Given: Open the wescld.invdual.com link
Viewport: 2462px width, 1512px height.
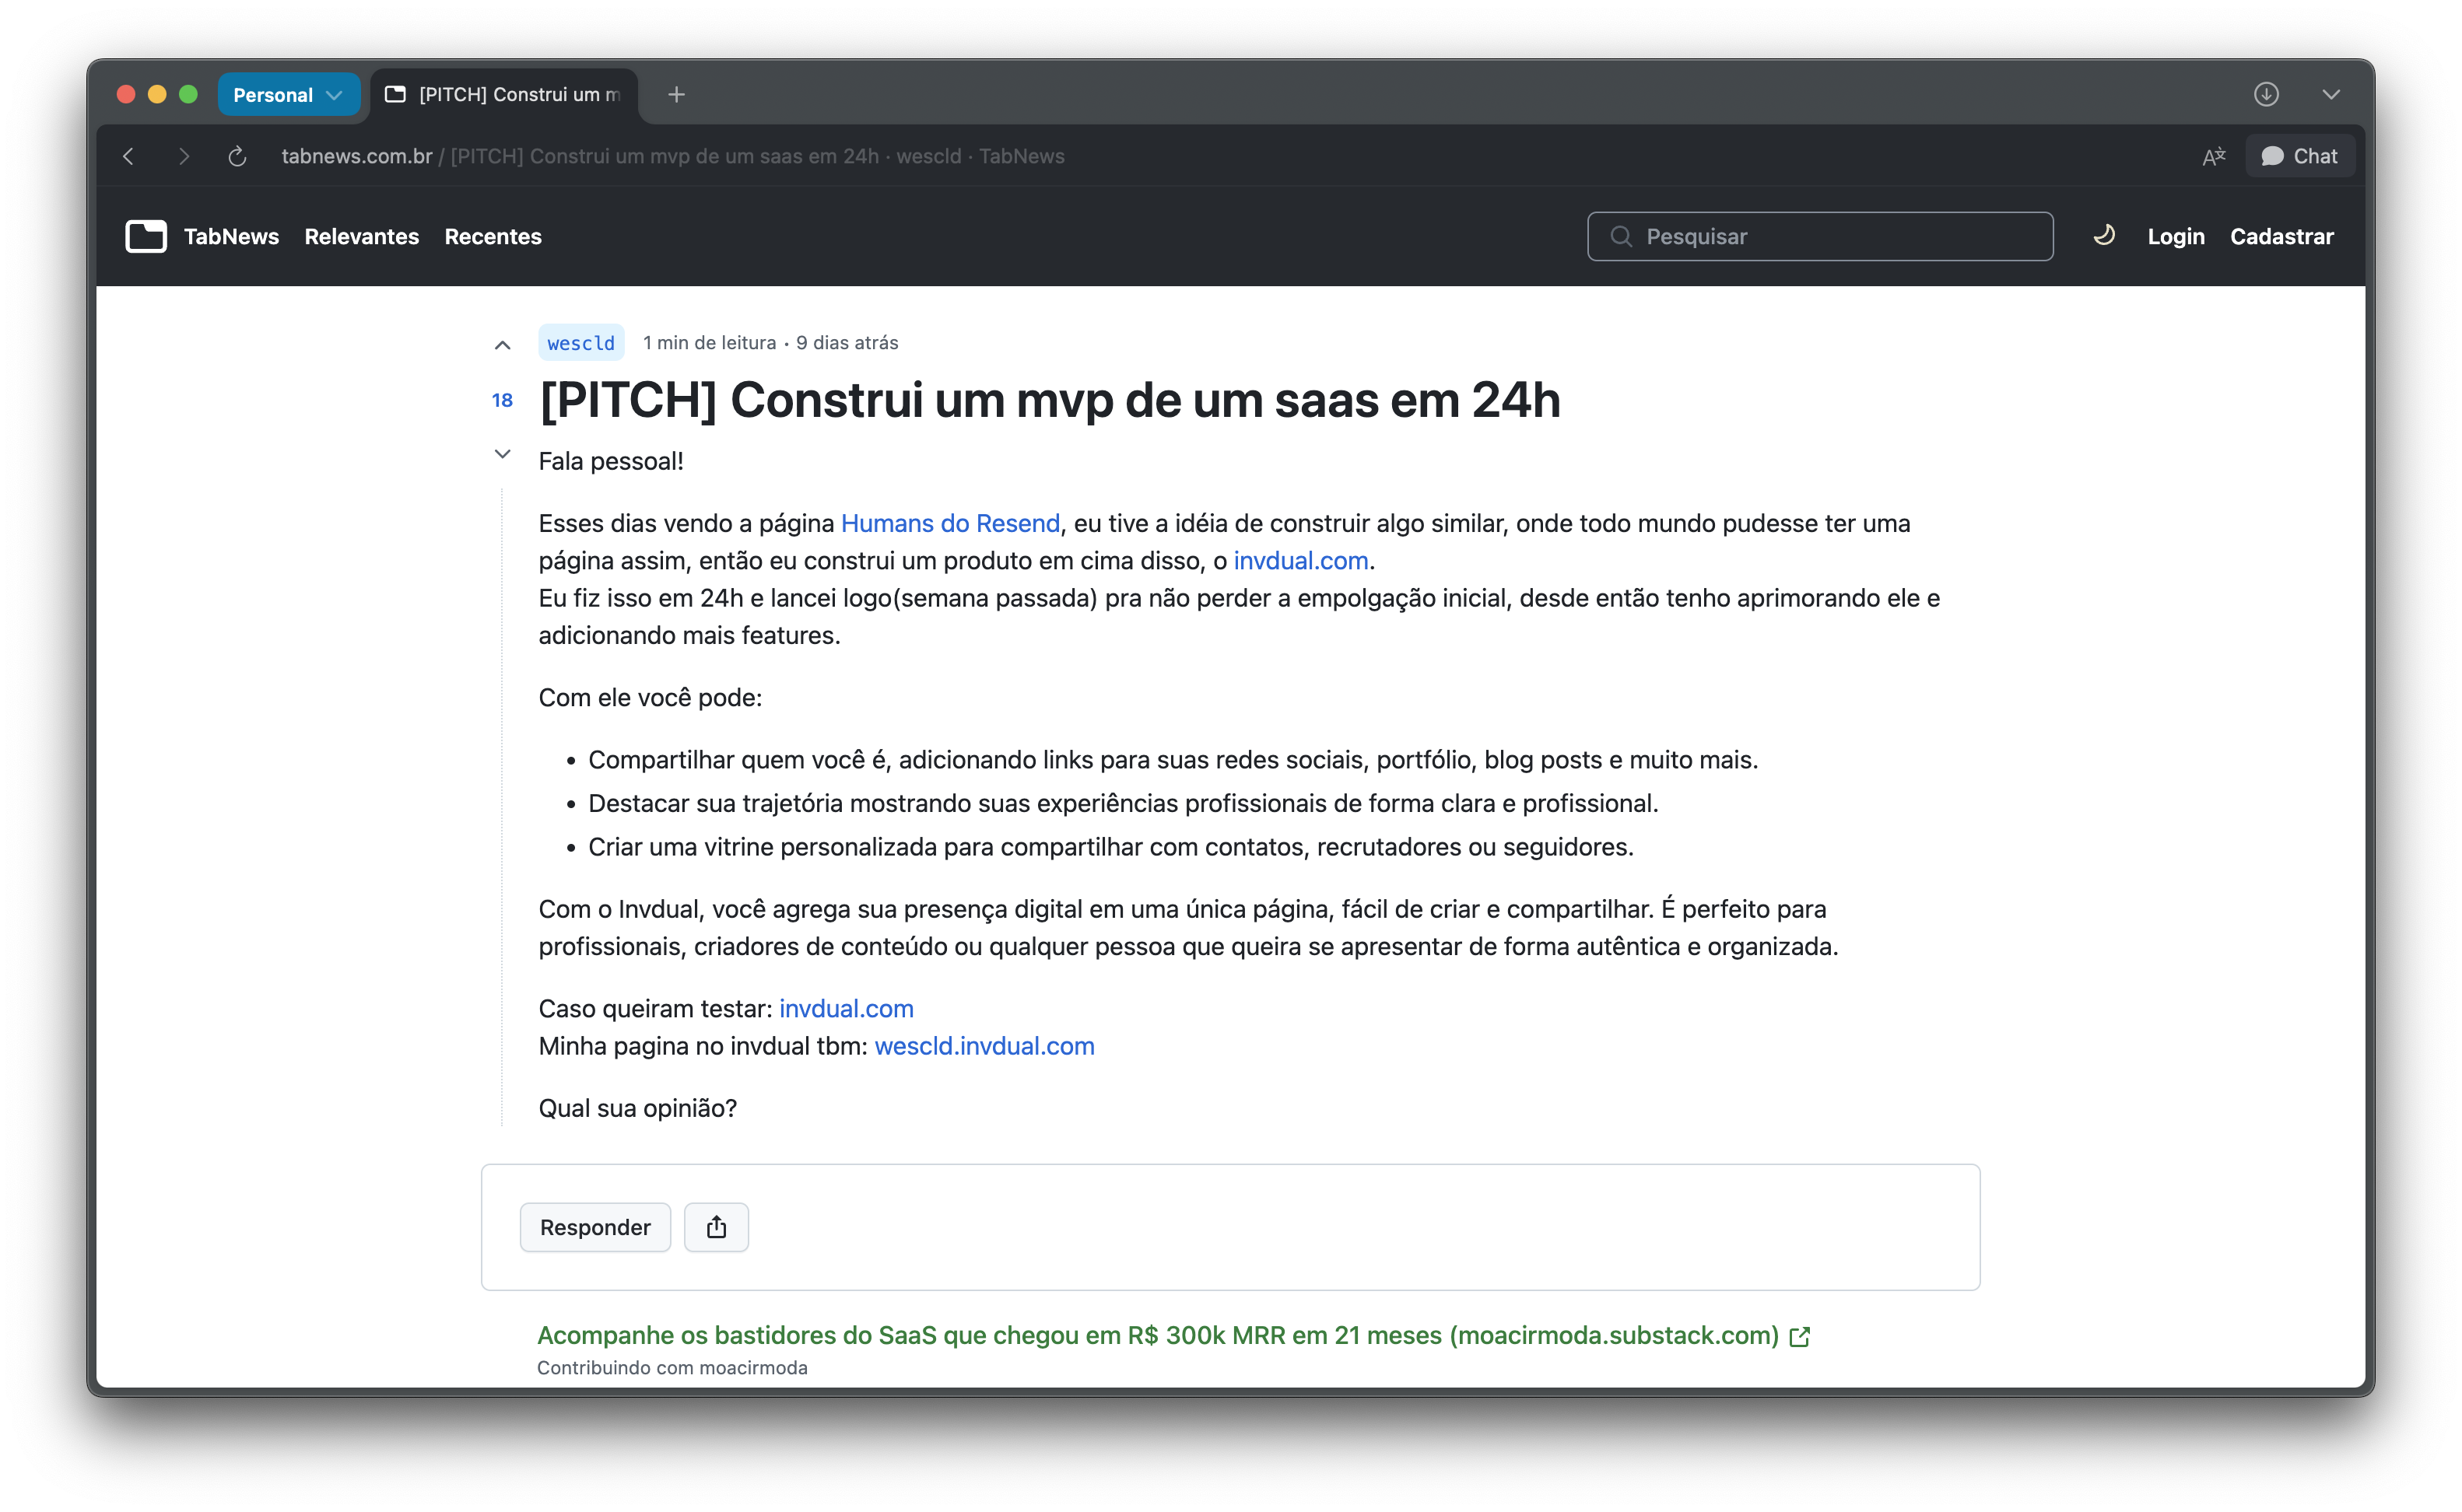Looking at the screenshot, I should (x=984, y=1046).
